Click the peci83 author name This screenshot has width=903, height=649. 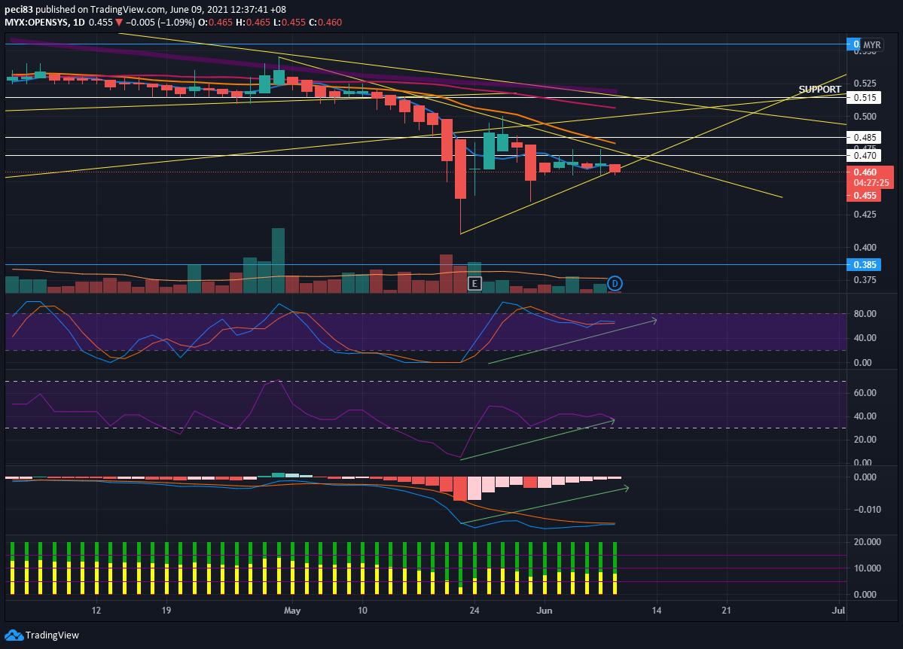19,10
